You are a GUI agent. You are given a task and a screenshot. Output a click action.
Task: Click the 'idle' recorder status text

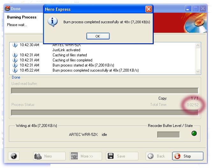[x=104, y=135]
